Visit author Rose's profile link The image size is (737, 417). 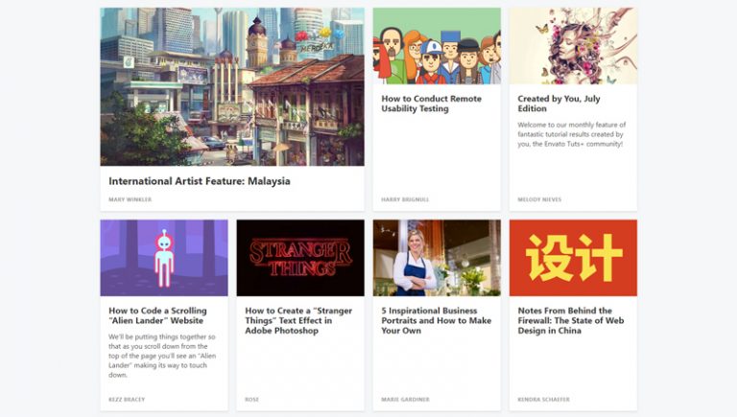pos(252,400)
